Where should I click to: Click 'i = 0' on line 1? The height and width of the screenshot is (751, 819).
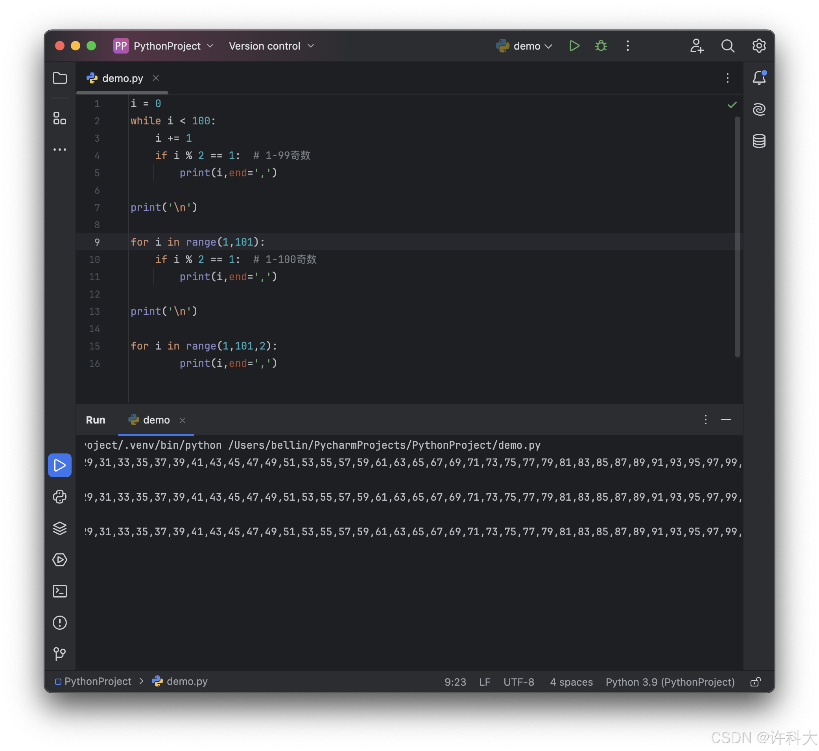point(146,104)
